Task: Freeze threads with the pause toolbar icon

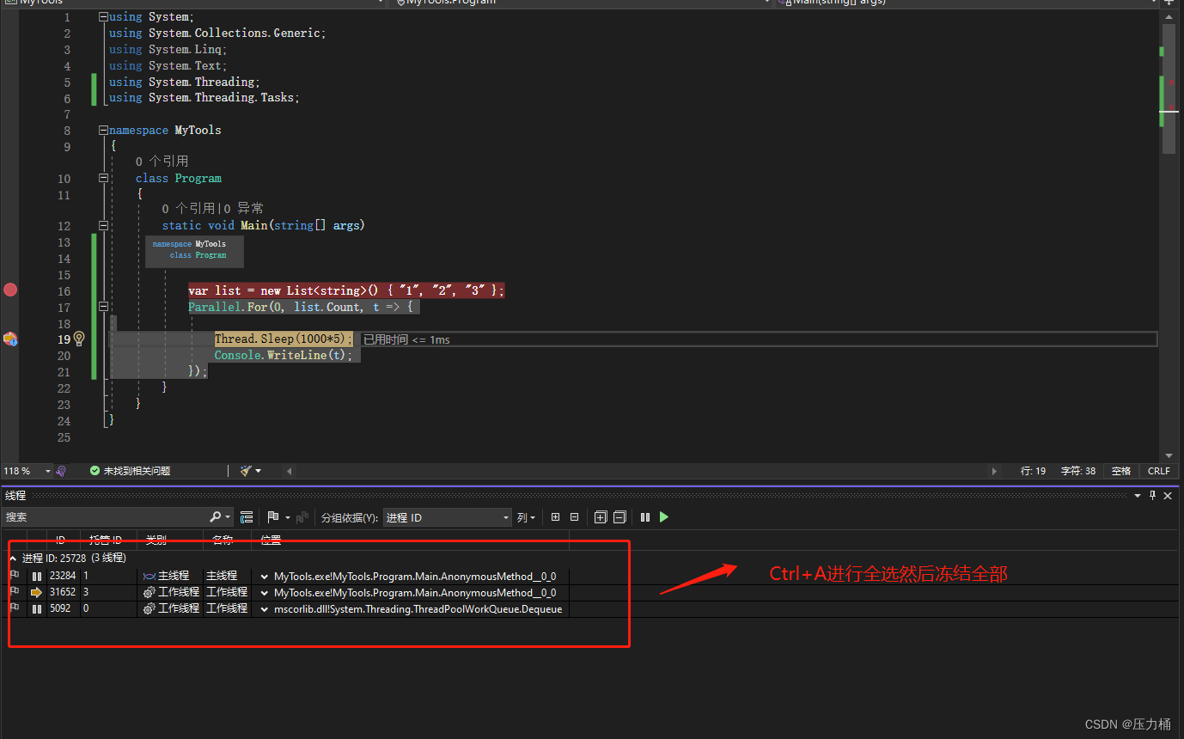Action: 645,517
